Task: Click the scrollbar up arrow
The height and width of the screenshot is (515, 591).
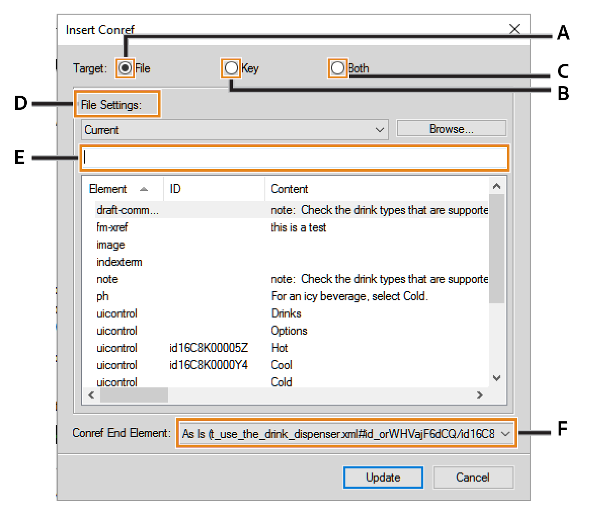Action: click(497, 185)
